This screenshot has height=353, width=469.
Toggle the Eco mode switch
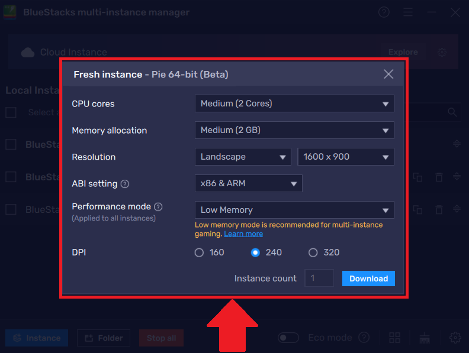[x=288, y=338]
